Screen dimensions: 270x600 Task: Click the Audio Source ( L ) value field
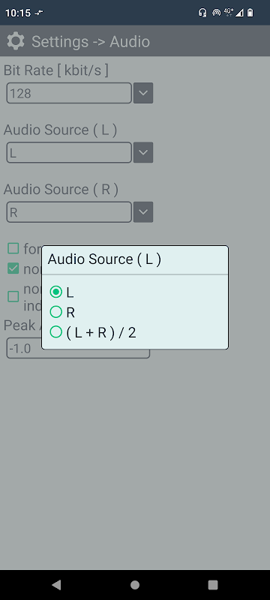click(x=69, y=152)
